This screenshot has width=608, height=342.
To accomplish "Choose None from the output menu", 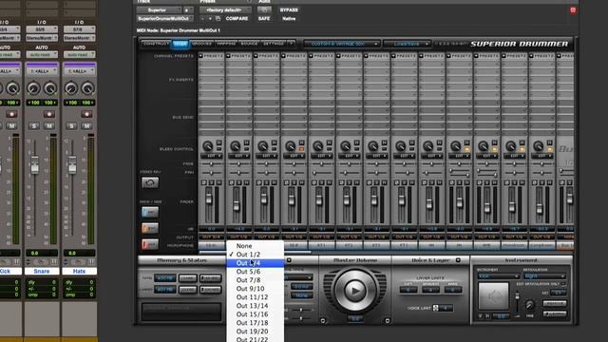I will click(x=256, y=246).
